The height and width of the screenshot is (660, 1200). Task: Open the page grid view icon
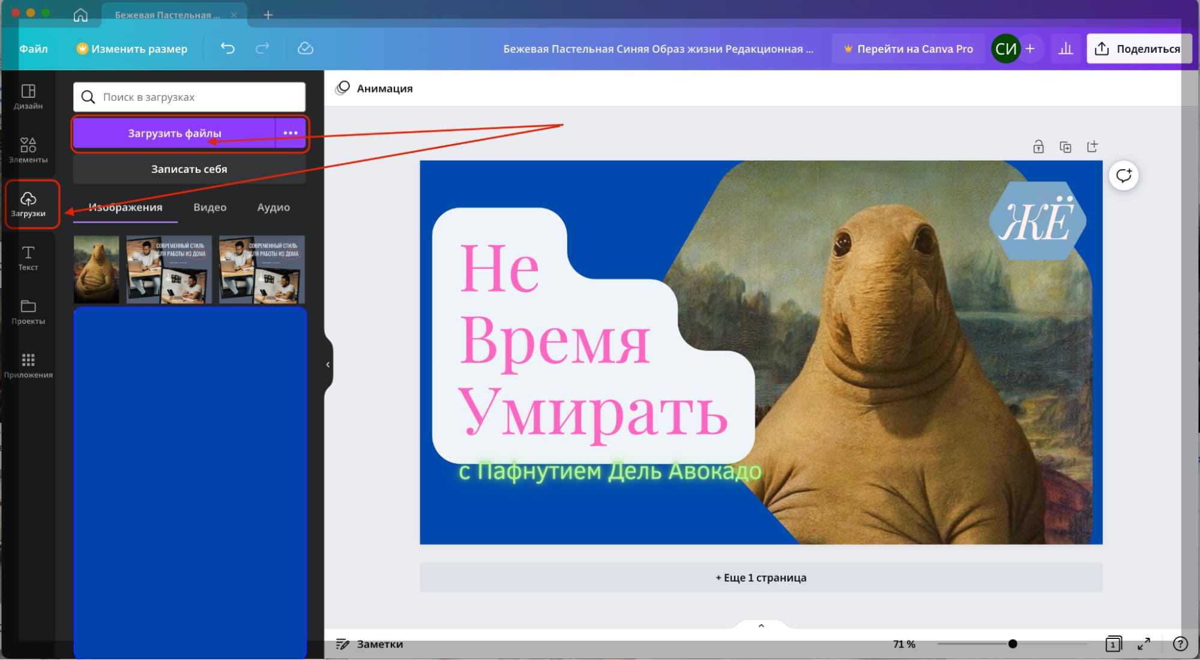click(1114, 644)
